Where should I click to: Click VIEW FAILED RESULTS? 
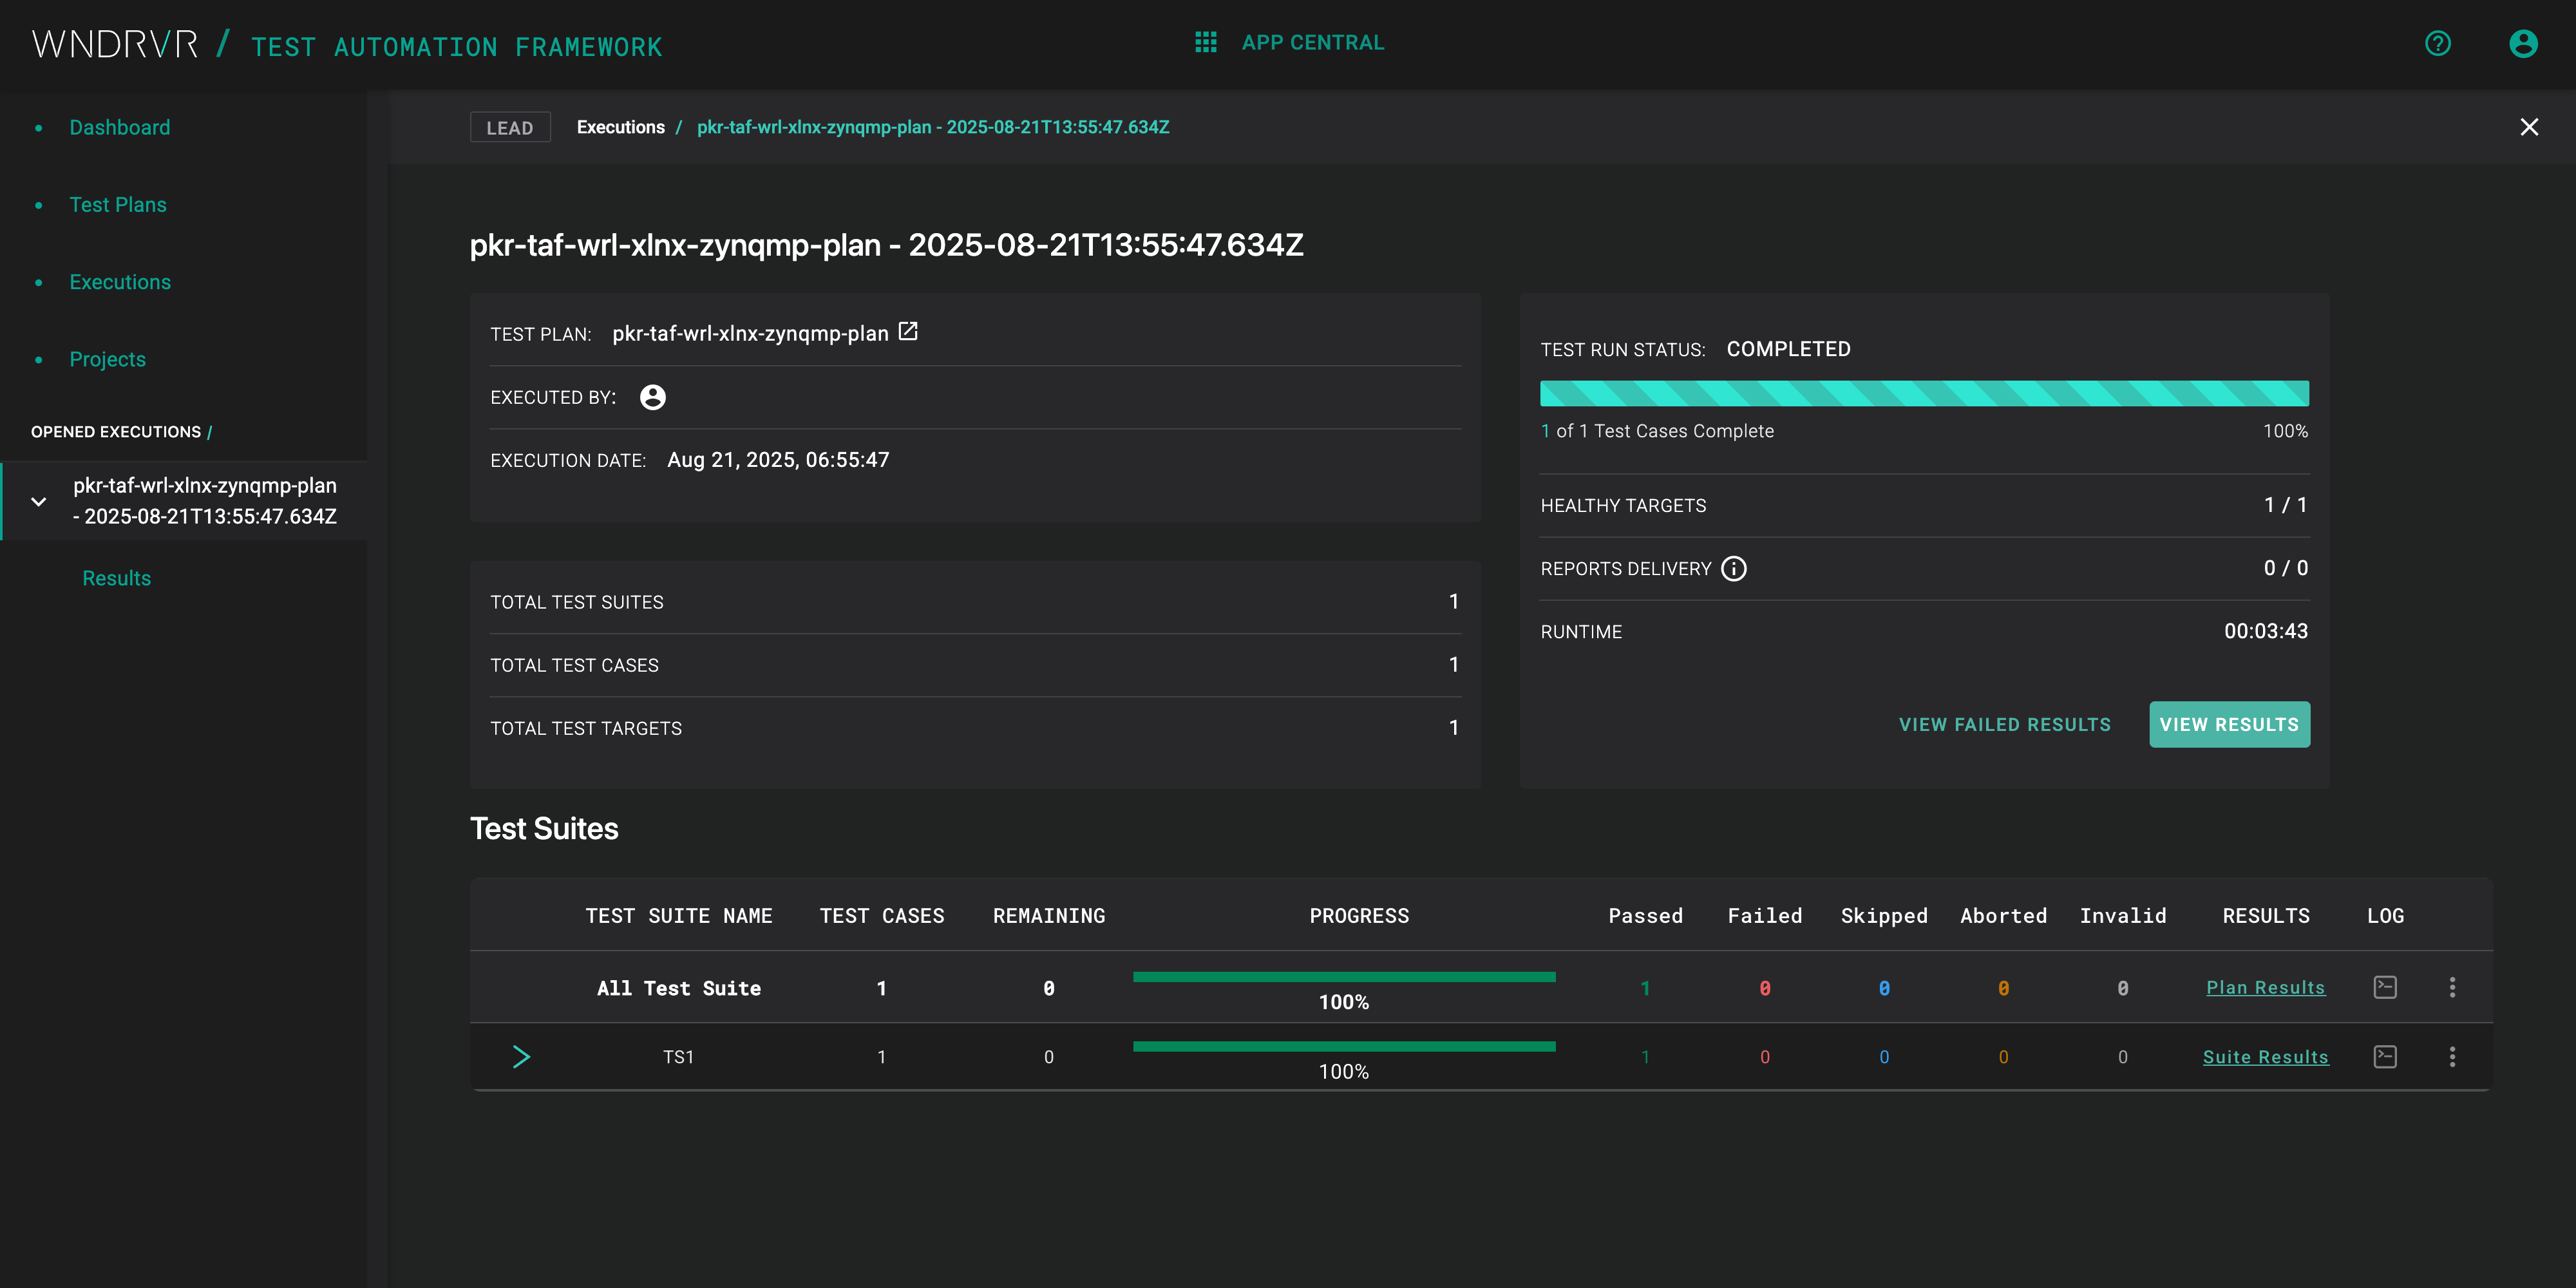point(2004,724)
